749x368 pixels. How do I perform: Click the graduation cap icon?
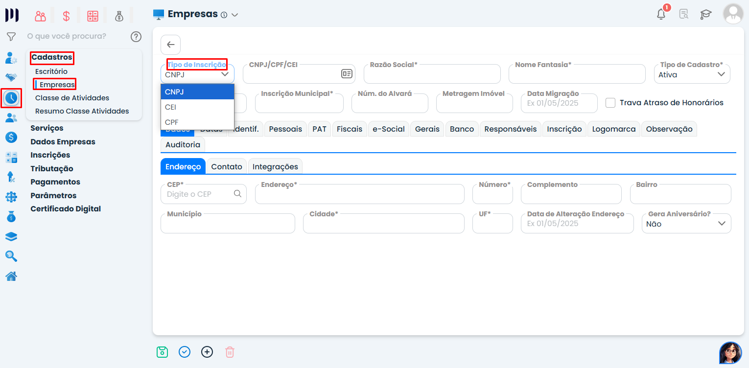pos(705,14)
